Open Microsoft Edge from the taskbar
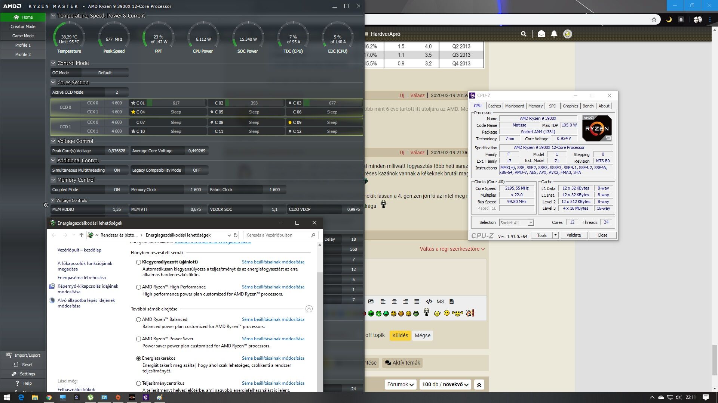This screenshot has height=403, width=718. point(21,397)
